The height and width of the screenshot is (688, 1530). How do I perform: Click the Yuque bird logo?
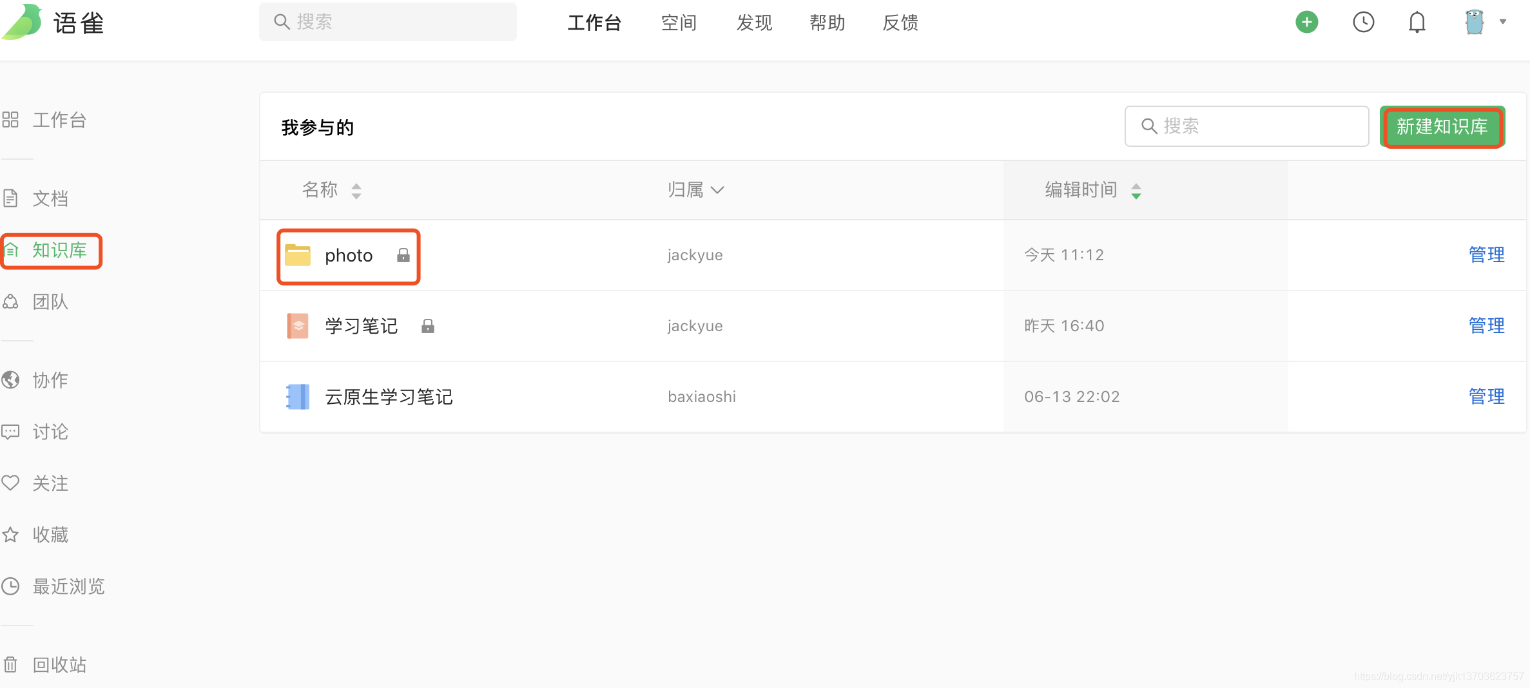point(22,22)
